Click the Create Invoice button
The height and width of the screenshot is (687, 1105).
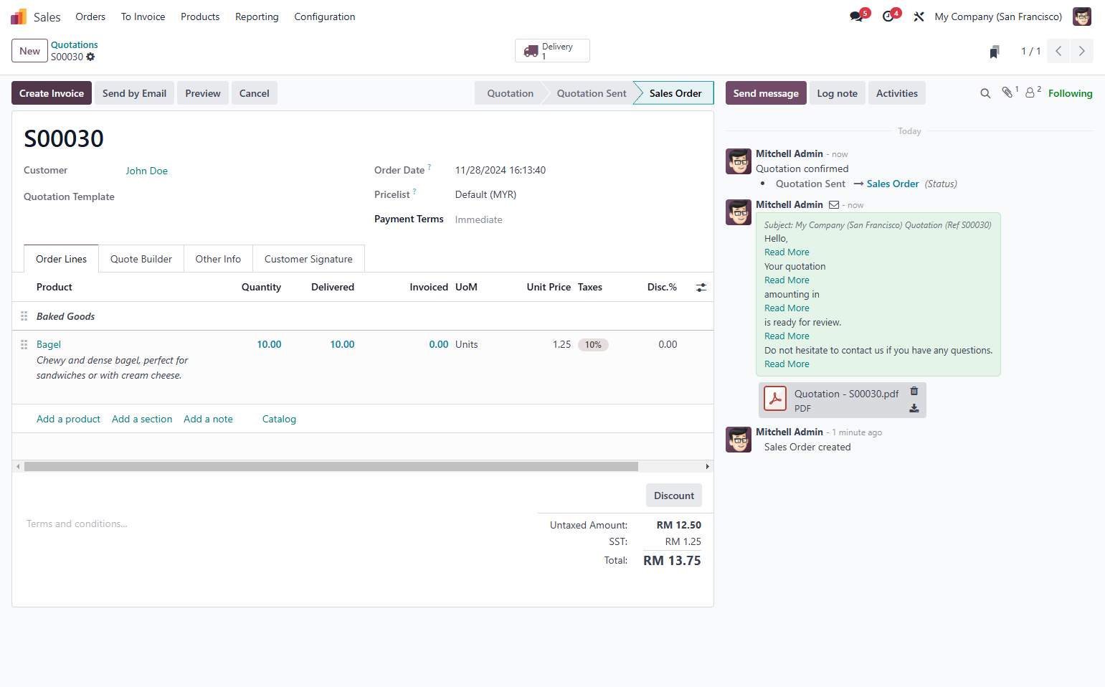point(52,93)
